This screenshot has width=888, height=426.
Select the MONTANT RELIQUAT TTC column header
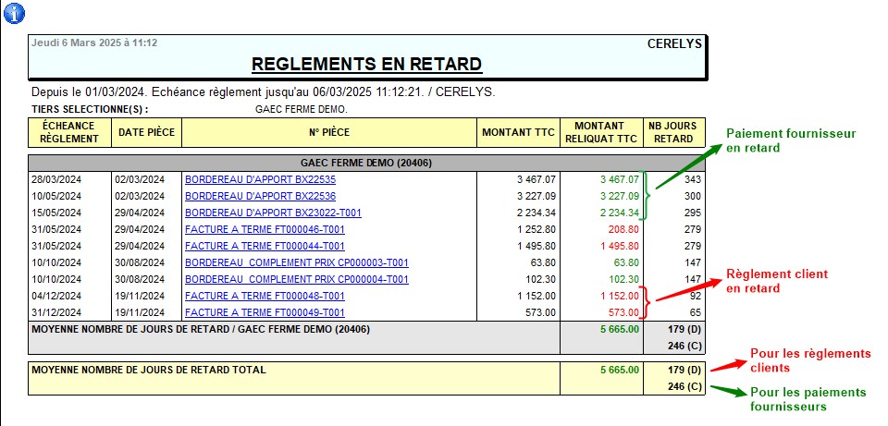[600, 133]
